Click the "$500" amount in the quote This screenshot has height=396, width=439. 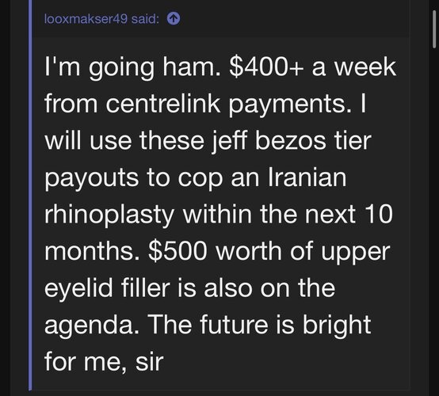pyautogui.click(x=178, y=251)
